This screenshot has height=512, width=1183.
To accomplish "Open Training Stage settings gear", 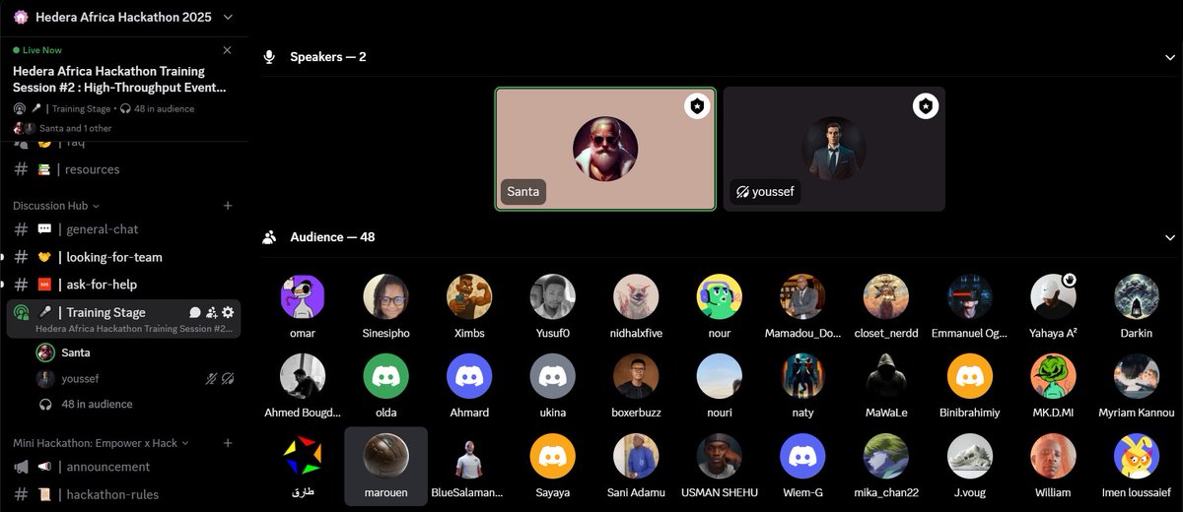I will pyautogui.click(x=228, y=312).
